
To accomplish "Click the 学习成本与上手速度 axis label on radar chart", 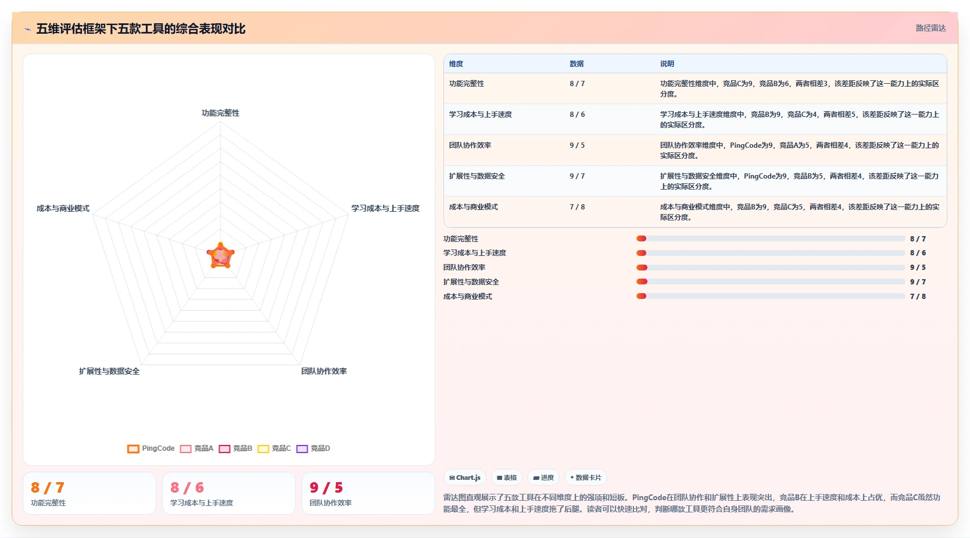I will tap(385, 208).
